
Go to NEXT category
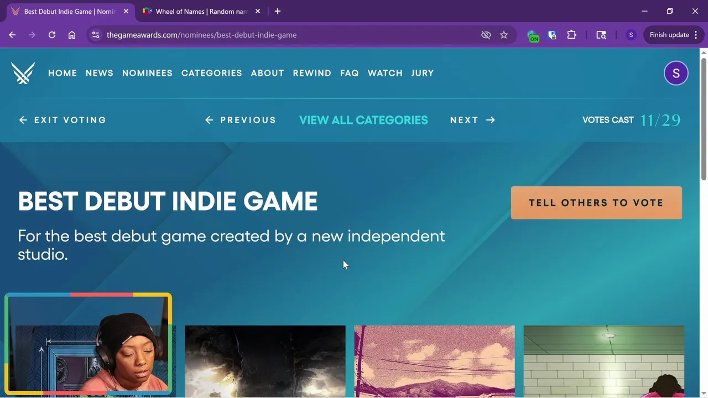[x=473, y=120]
